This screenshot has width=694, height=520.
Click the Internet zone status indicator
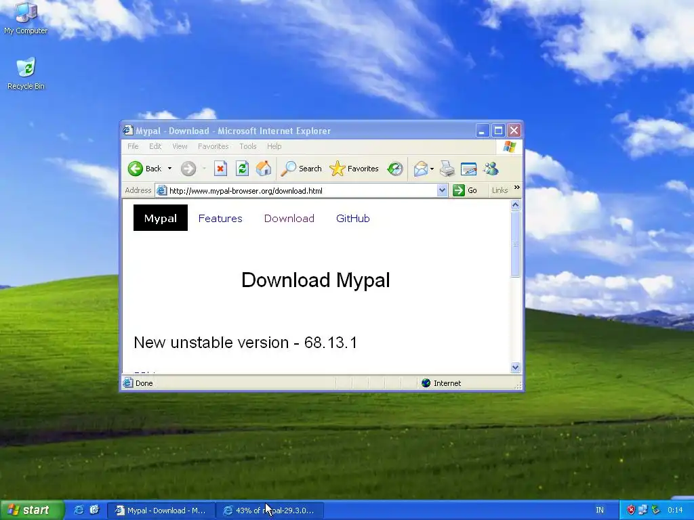click(x=441, y=383)
